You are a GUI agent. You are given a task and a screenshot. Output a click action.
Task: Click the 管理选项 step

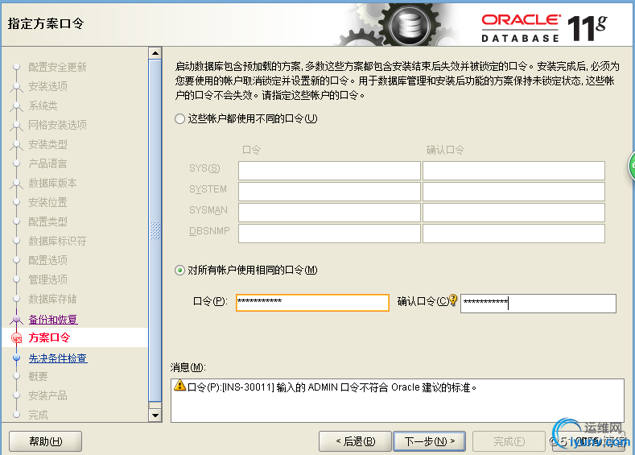tap(47, 279)
